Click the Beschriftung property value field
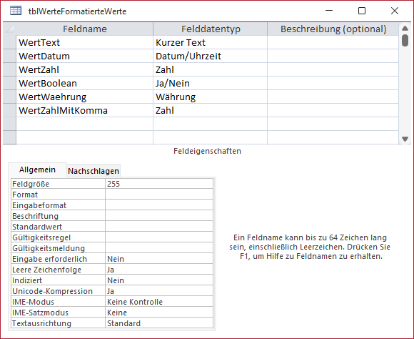This screenshot has width=414, height=339. (159, 216)
